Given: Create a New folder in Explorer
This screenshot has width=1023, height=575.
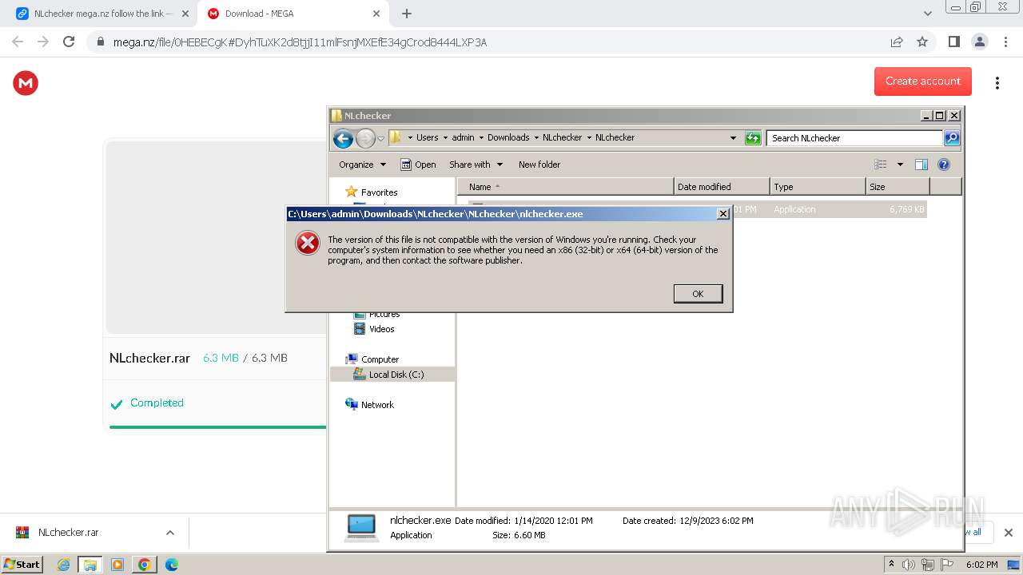Looking at the screenshot, I should [x=539, y=165].
